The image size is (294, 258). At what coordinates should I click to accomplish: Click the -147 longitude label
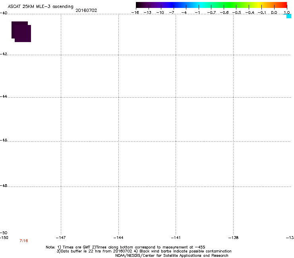(61, 238)
